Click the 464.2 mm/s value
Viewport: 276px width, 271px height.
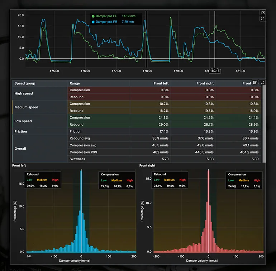(x=249, y=152)
